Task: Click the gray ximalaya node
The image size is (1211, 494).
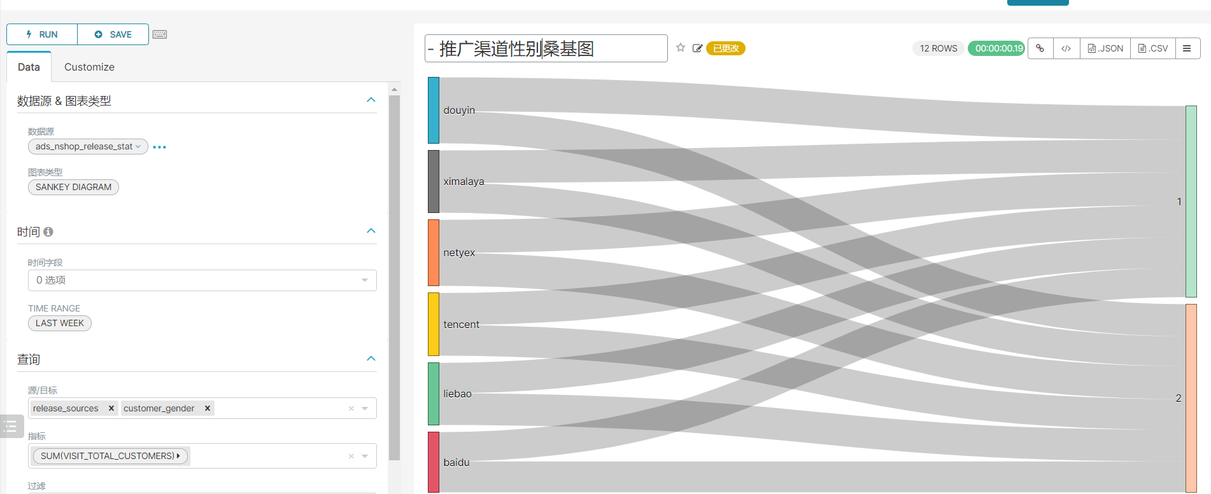Action: tap(434, 181)
